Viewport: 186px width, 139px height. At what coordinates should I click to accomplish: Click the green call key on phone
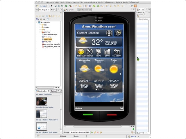(88, 115)
